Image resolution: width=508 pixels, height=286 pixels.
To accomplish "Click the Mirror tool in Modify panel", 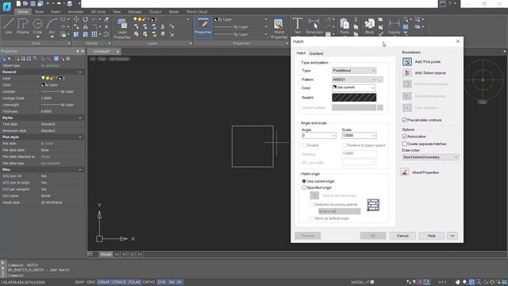I will [85, 27].
